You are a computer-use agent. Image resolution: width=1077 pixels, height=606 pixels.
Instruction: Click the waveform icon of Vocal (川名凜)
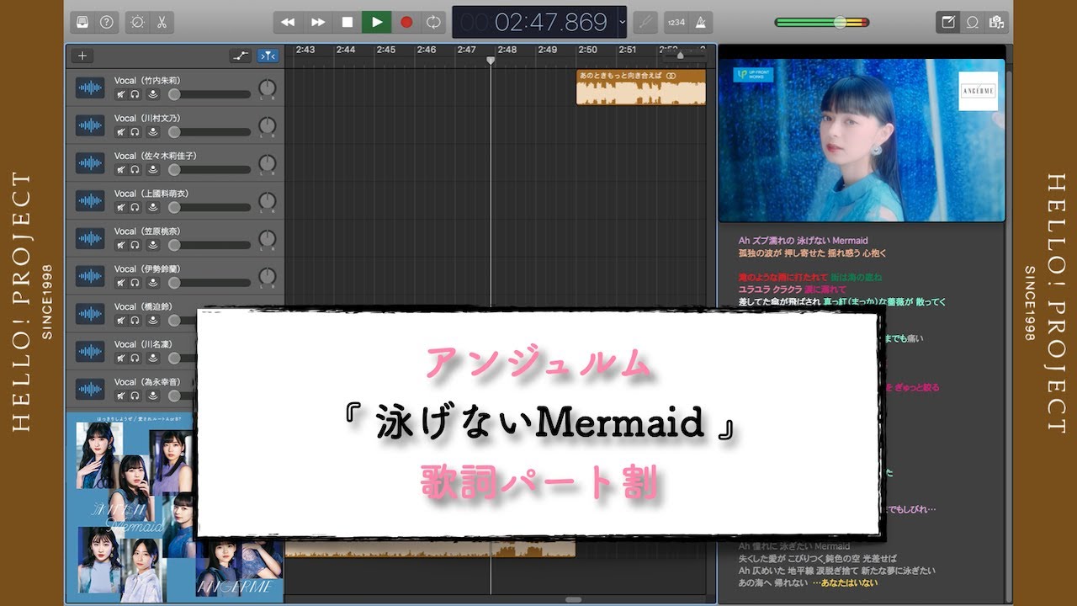[x=90, y=351]
